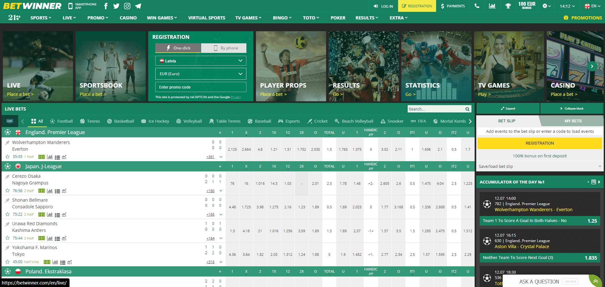This screenshot has height=287, width=605.
Task: Open the EXTRA menu dropdown
Action: click(398, 18)
